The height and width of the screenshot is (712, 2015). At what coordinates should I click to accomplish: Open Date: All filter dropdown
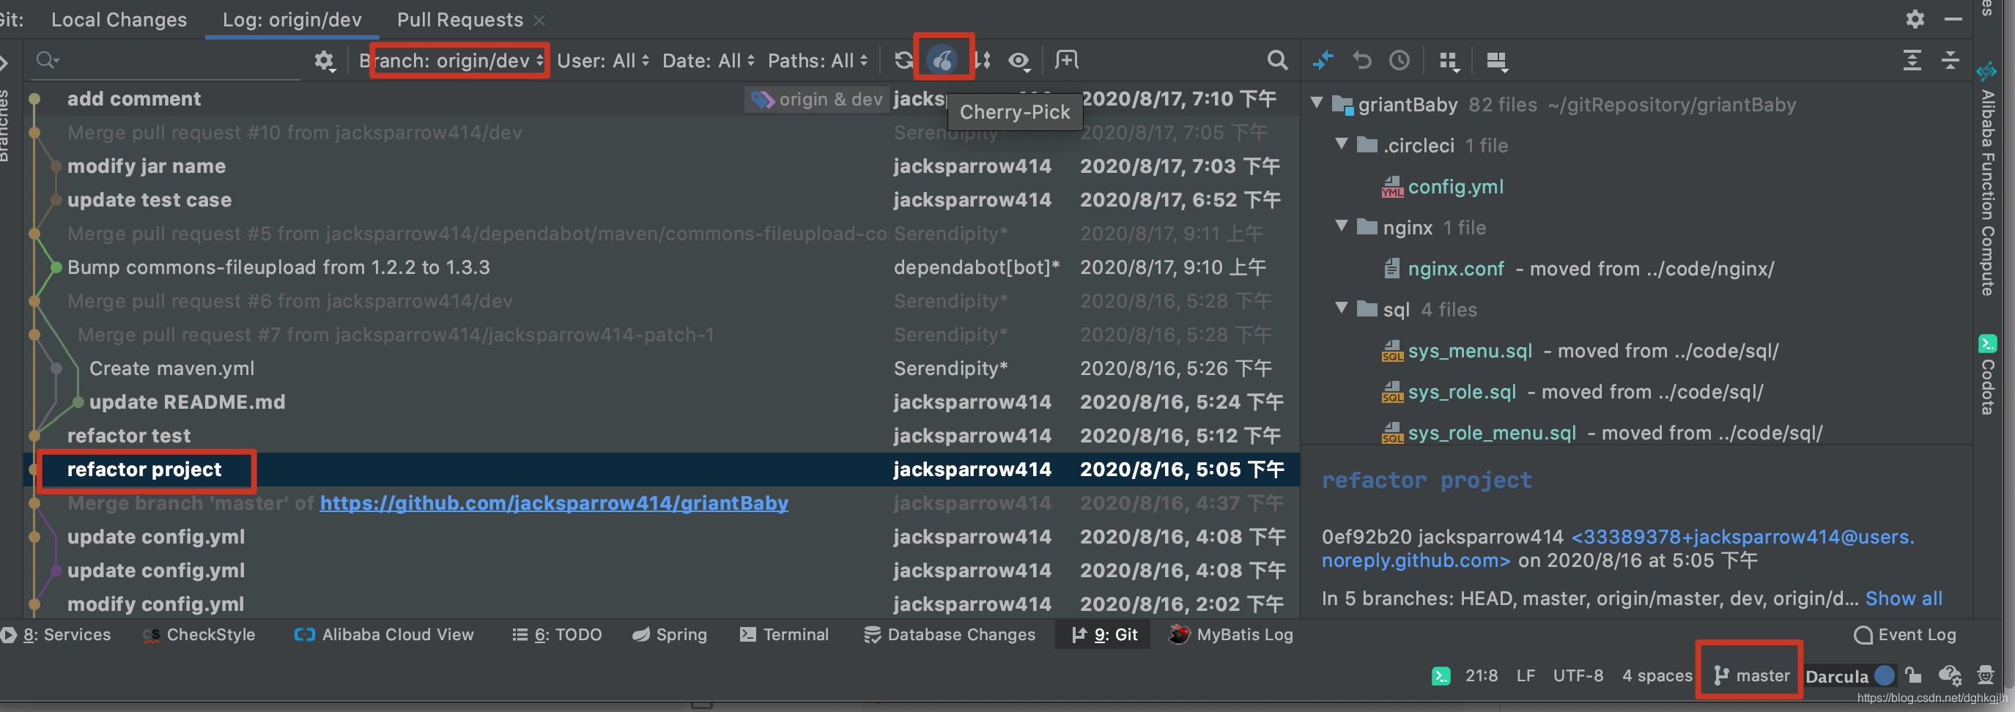pyautogui.click(x=708, y=60)
